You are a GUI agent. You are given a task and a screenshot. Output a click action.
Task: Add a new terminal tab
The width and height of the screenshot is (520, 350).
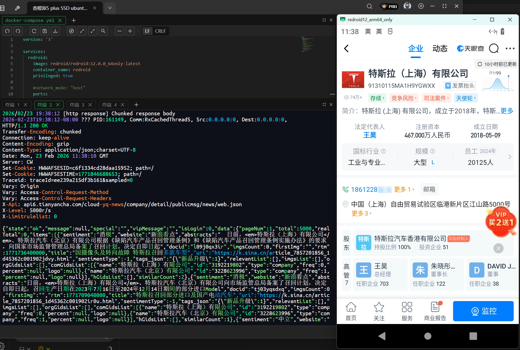(136, 105)
